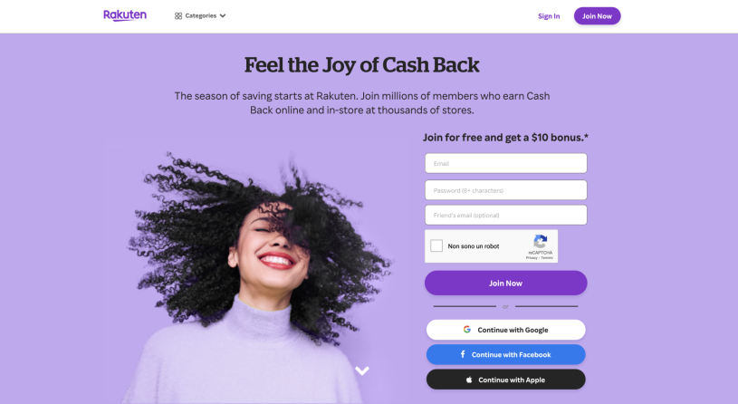The width and height of the screenshot is (738, 404).
Task: Click the Facebook logo icon
Action: coord(463,354)
